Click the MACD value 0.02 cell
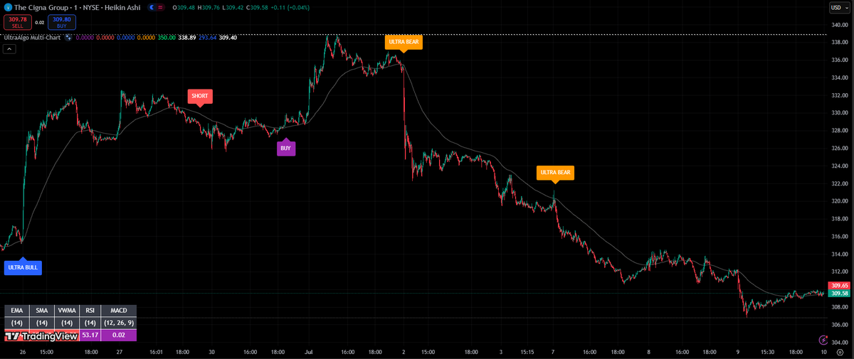The width and height of the screenshot is (854, 359). point(119,335)
